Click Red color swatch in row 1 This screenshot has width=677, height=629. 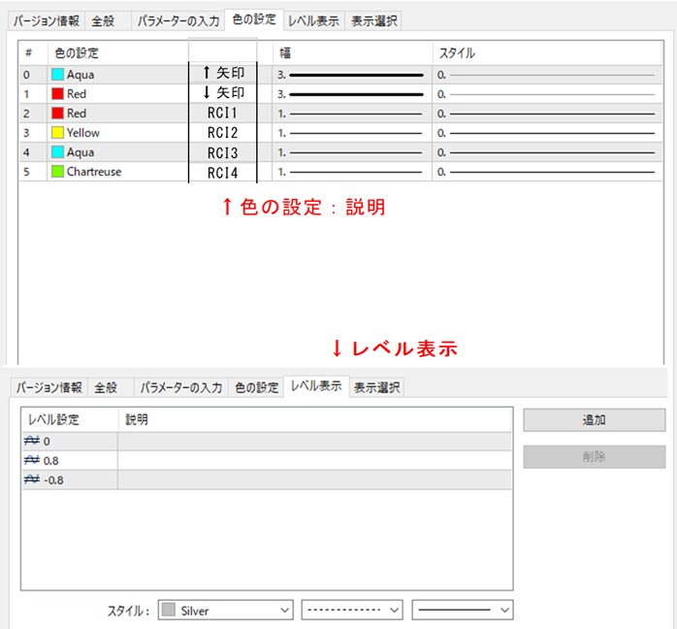57,94
